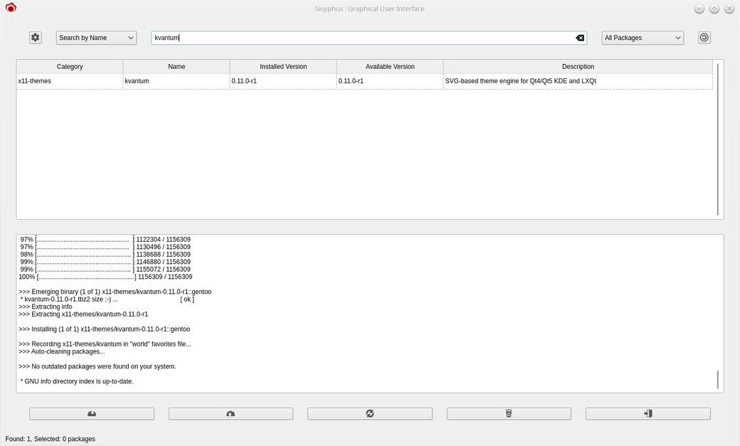The width and height of the screenshot is (740, 446).
Task: Close the Sisyphus window
Action: click(x=729, y=9)
